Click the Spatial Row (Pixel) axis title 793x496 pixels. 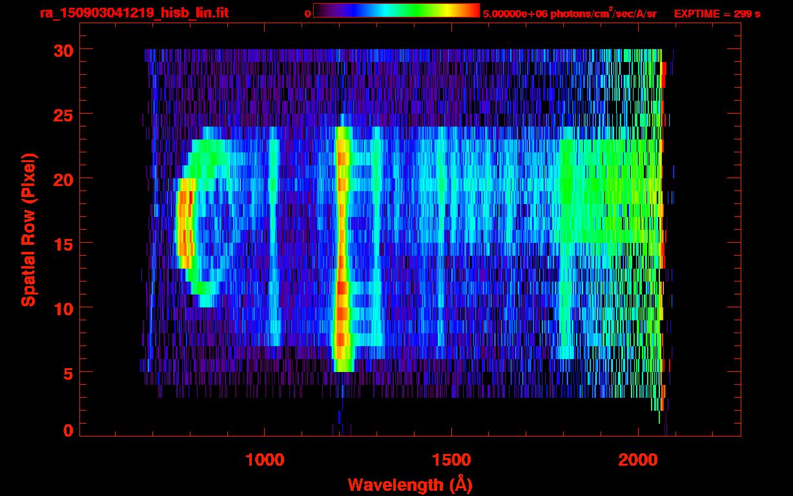pos(29,230)
